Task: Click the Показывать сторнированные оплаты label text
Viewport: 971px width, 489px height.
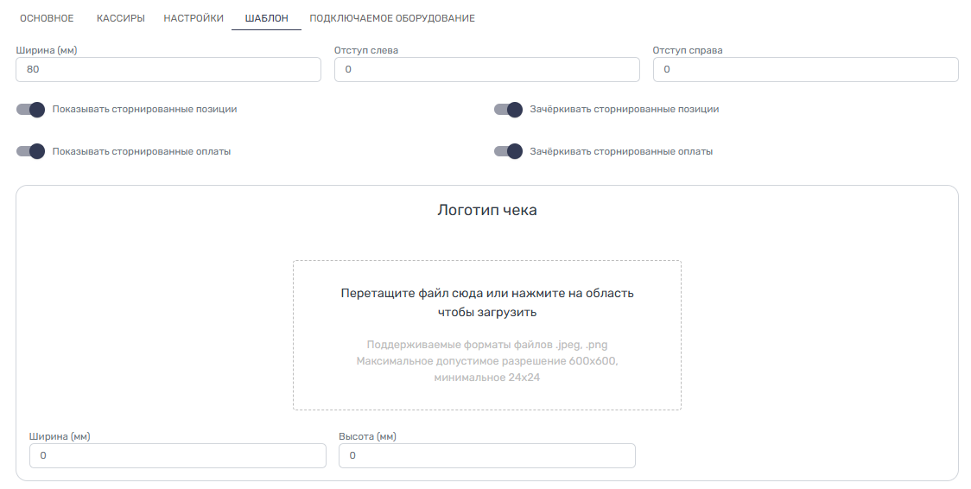Action: [x=141, y=151]
